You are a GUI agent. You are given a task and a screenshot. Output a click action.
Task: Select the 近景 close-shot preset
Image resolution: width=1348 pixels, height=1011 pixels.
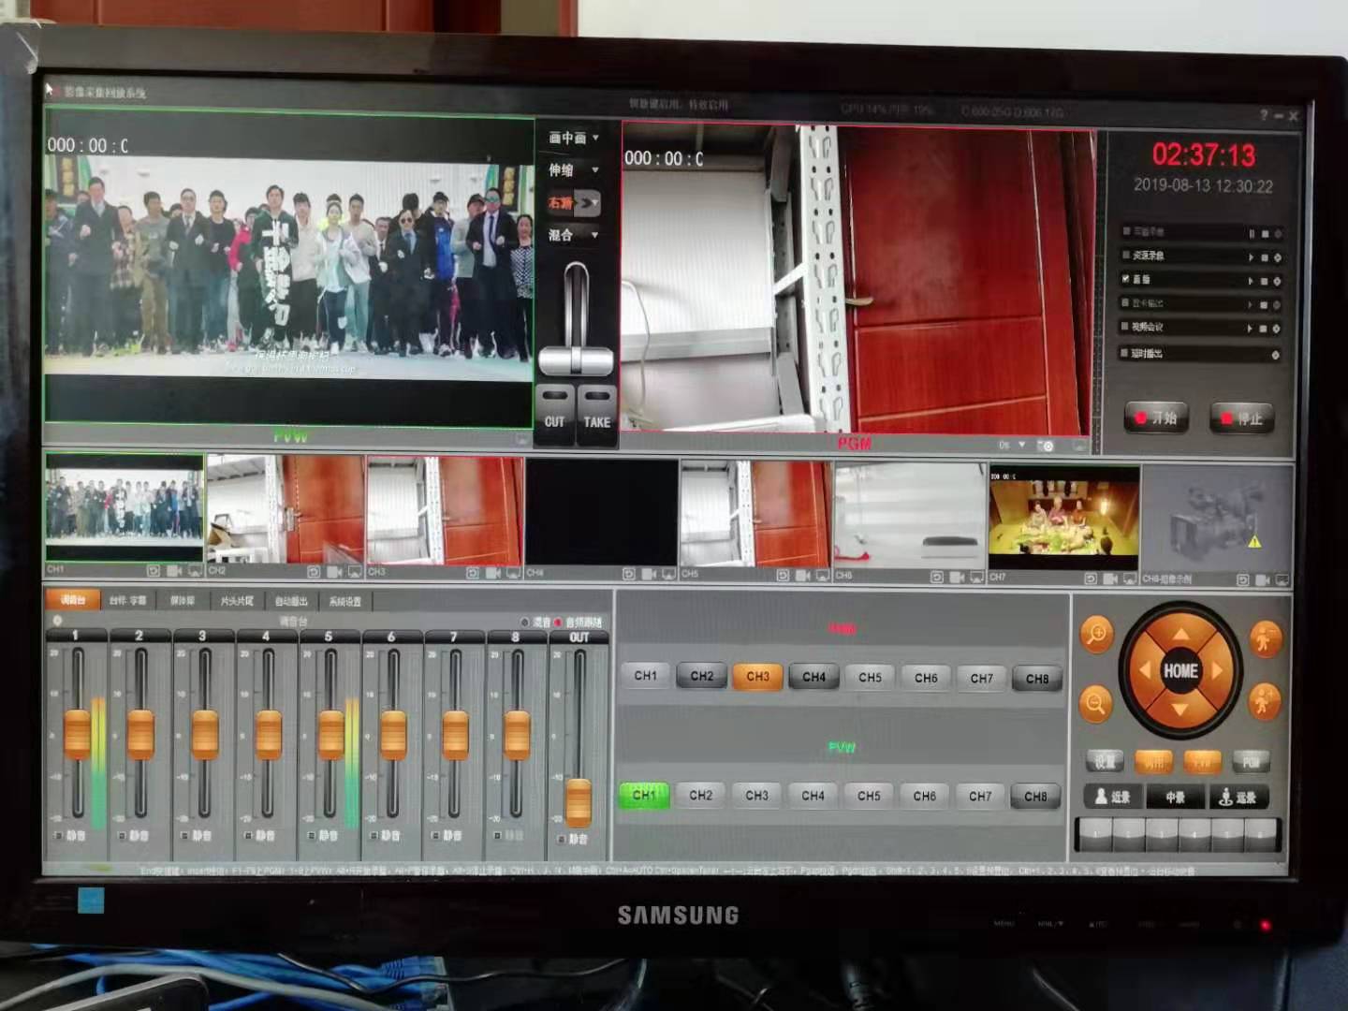click(1113, 797)
